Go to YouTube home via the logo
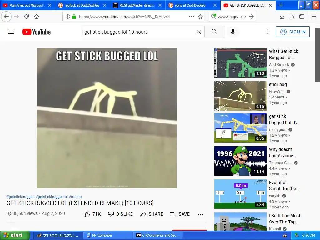Image resolution: width=320 pixels, height=240 pixels. [37, 32]
